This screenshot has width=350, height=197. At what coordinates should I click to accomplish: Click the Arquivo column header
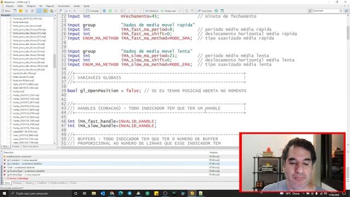[214, 153]
